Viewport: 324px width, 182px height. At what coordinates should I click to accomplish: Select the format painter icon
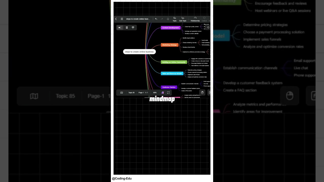[x=168, y=19]
